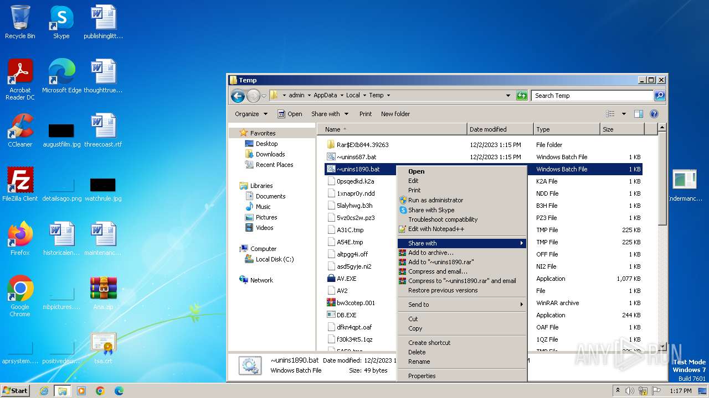Change view icon in Explorer toolbar

click(610, 114)
